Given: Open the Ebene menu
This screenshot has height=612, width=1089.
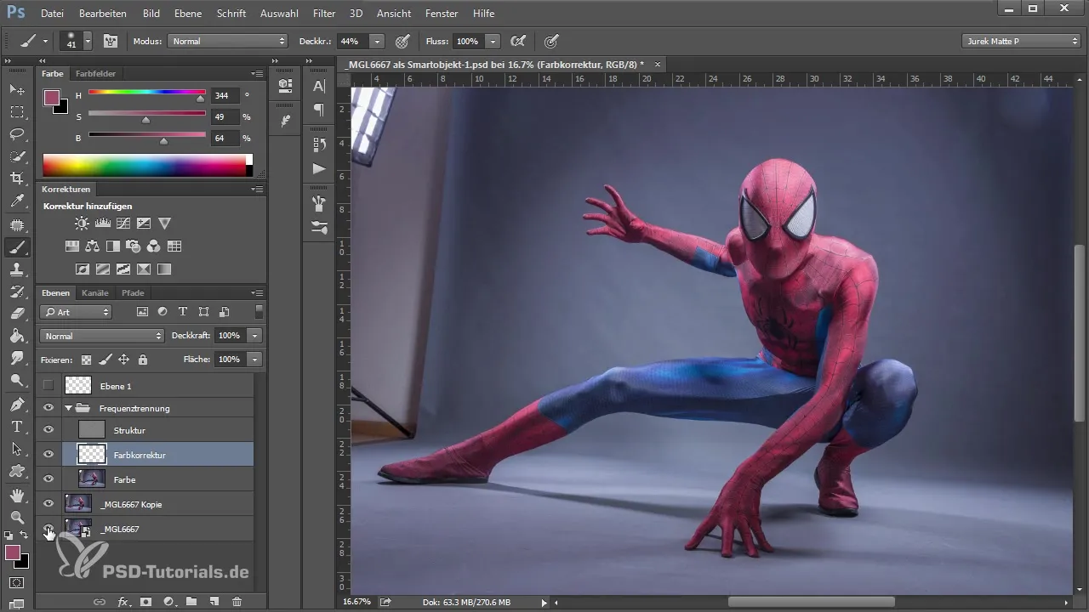Looking at the screenshot, I should 188,14.
